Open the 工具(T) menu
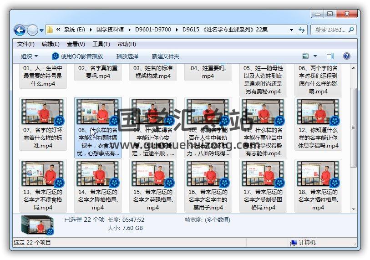 101,44
